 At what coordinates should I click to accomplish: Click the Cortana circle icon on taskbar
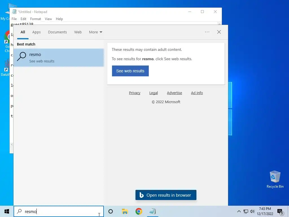[x=111, y=211]
